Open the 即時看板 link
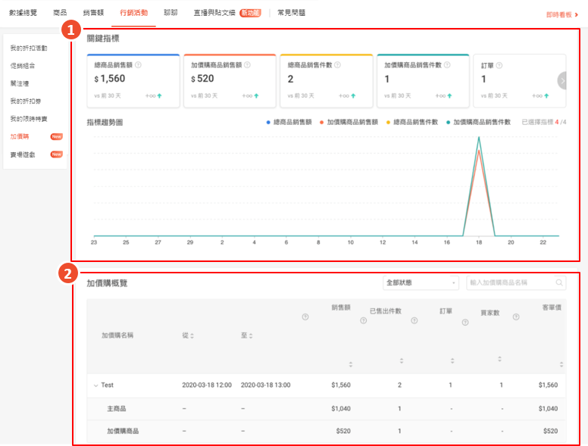 (x=562, y=14)
